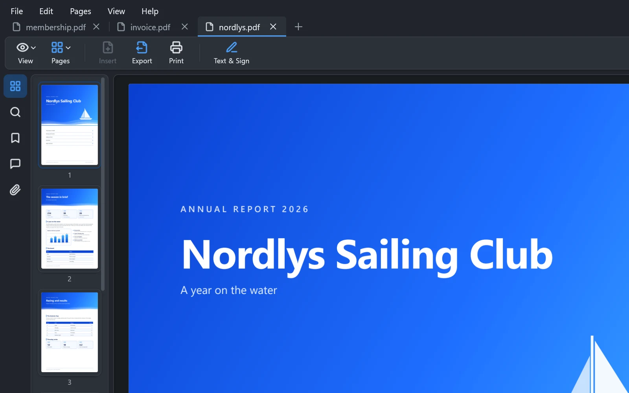Viewport: 629px width, 393px height.
Task: Open the attachments paperclip panel
Action: tap(15, 190)
